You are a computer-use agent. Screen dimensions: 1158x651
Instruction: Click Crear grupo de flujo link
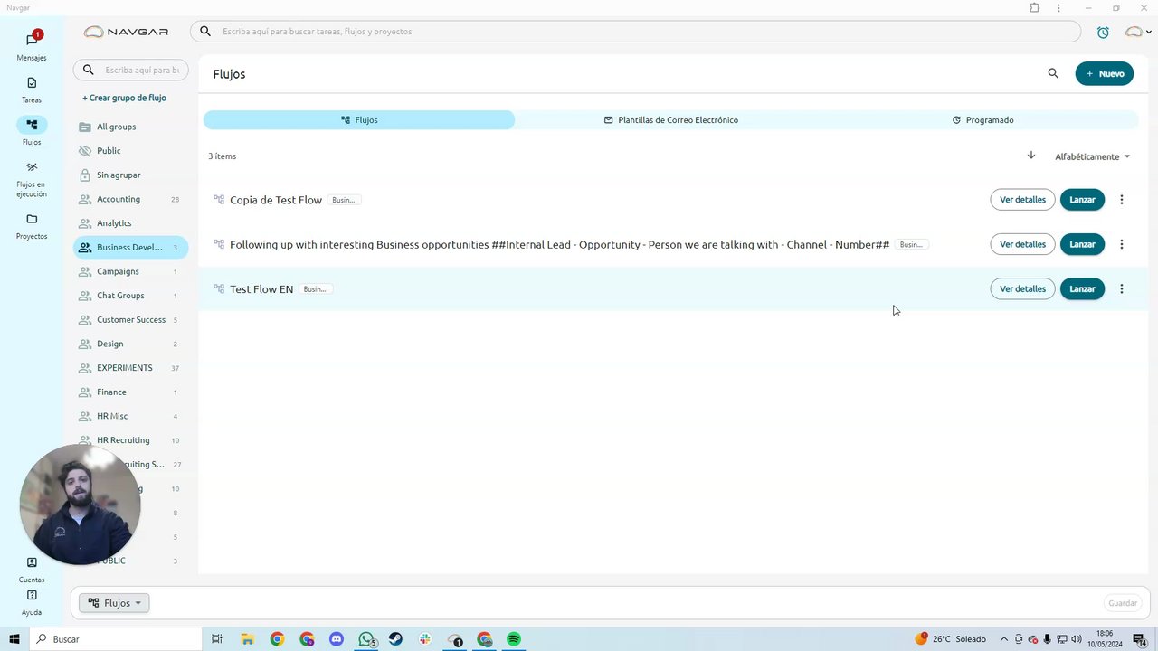tap(124, 98)
